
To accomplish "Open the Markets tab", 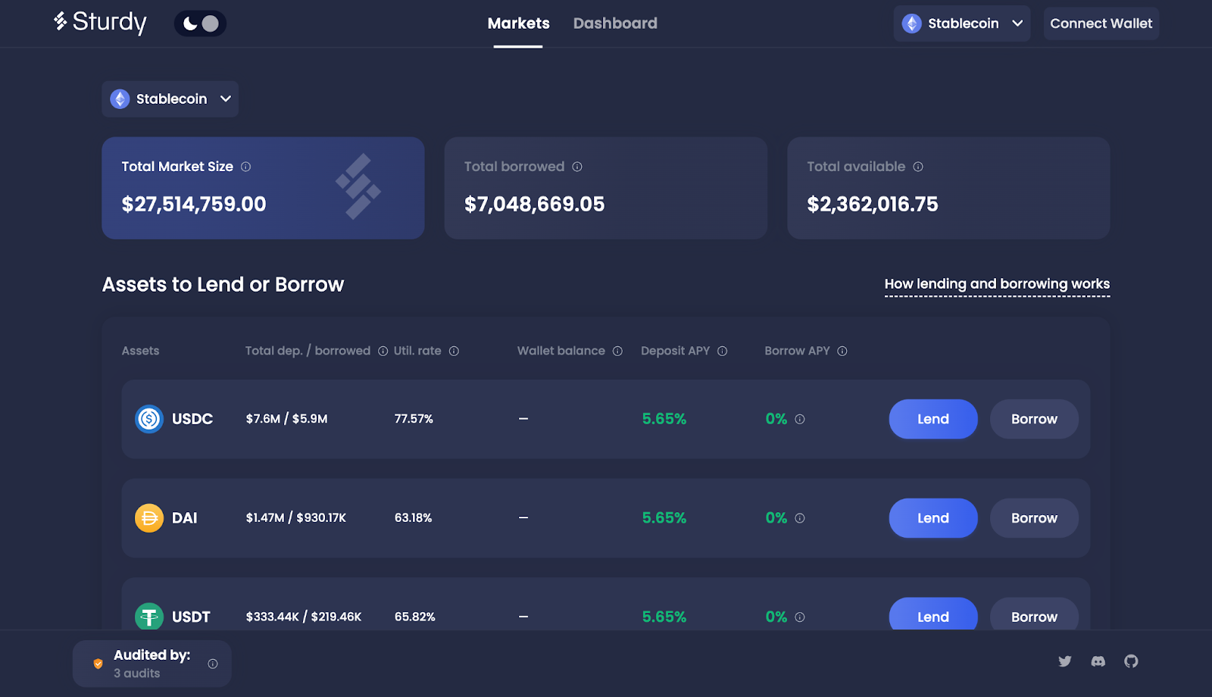I will pyautogui.click(x=518, y=23).
